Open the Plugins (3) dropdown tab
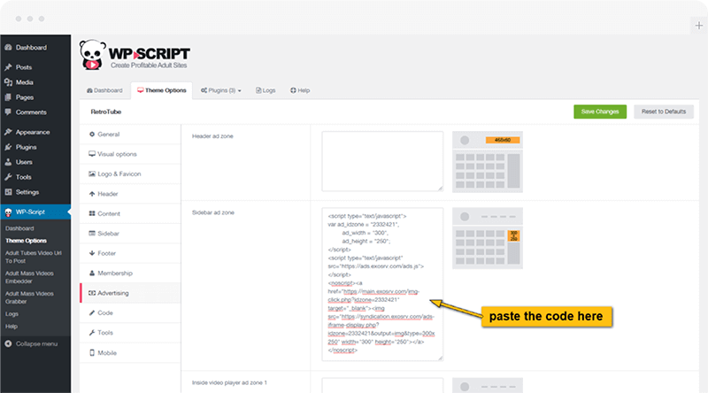Screen dimensions: 708x393 pos(221,90)
